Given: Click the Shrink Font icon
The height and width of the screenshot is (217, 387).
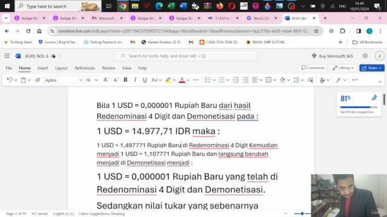Looking at the screenshot, I should click(115, 80).
